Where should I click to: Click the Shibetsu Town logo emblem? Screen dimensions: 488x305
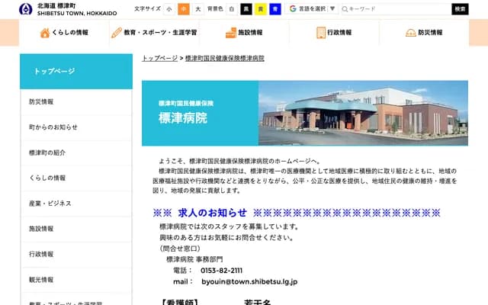(x=25, y=9)
